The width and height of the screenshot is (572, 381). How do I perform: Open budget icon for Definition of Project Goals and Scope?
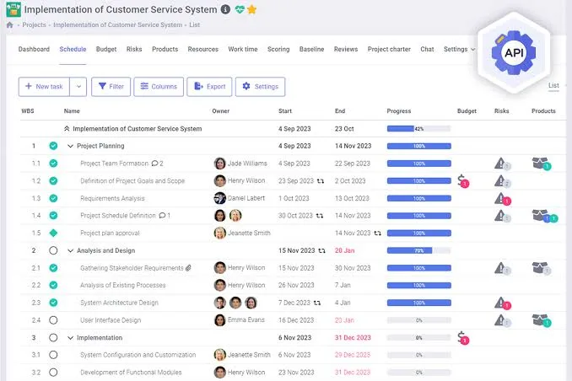pyautogui.click(x=463, y=181)
